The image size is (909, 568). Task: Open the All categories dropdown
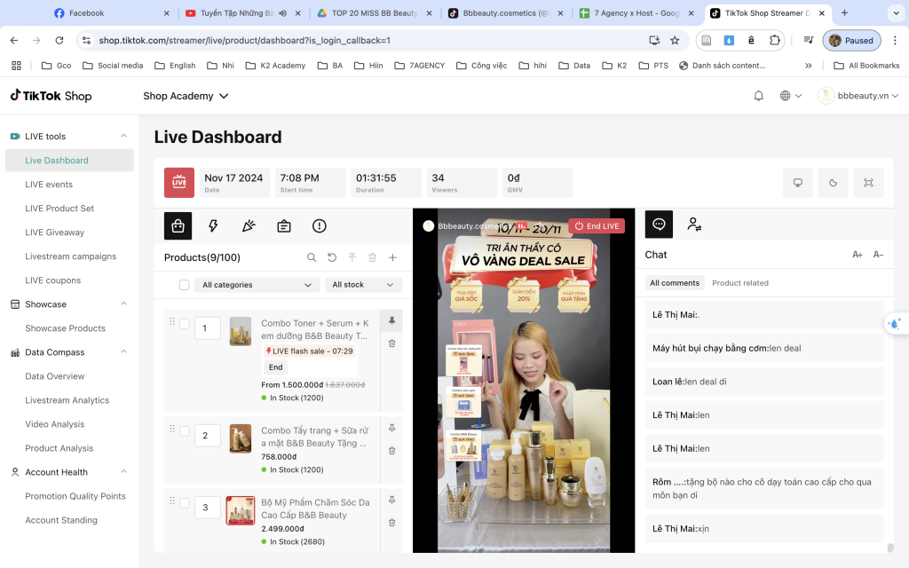click(257, 285)
